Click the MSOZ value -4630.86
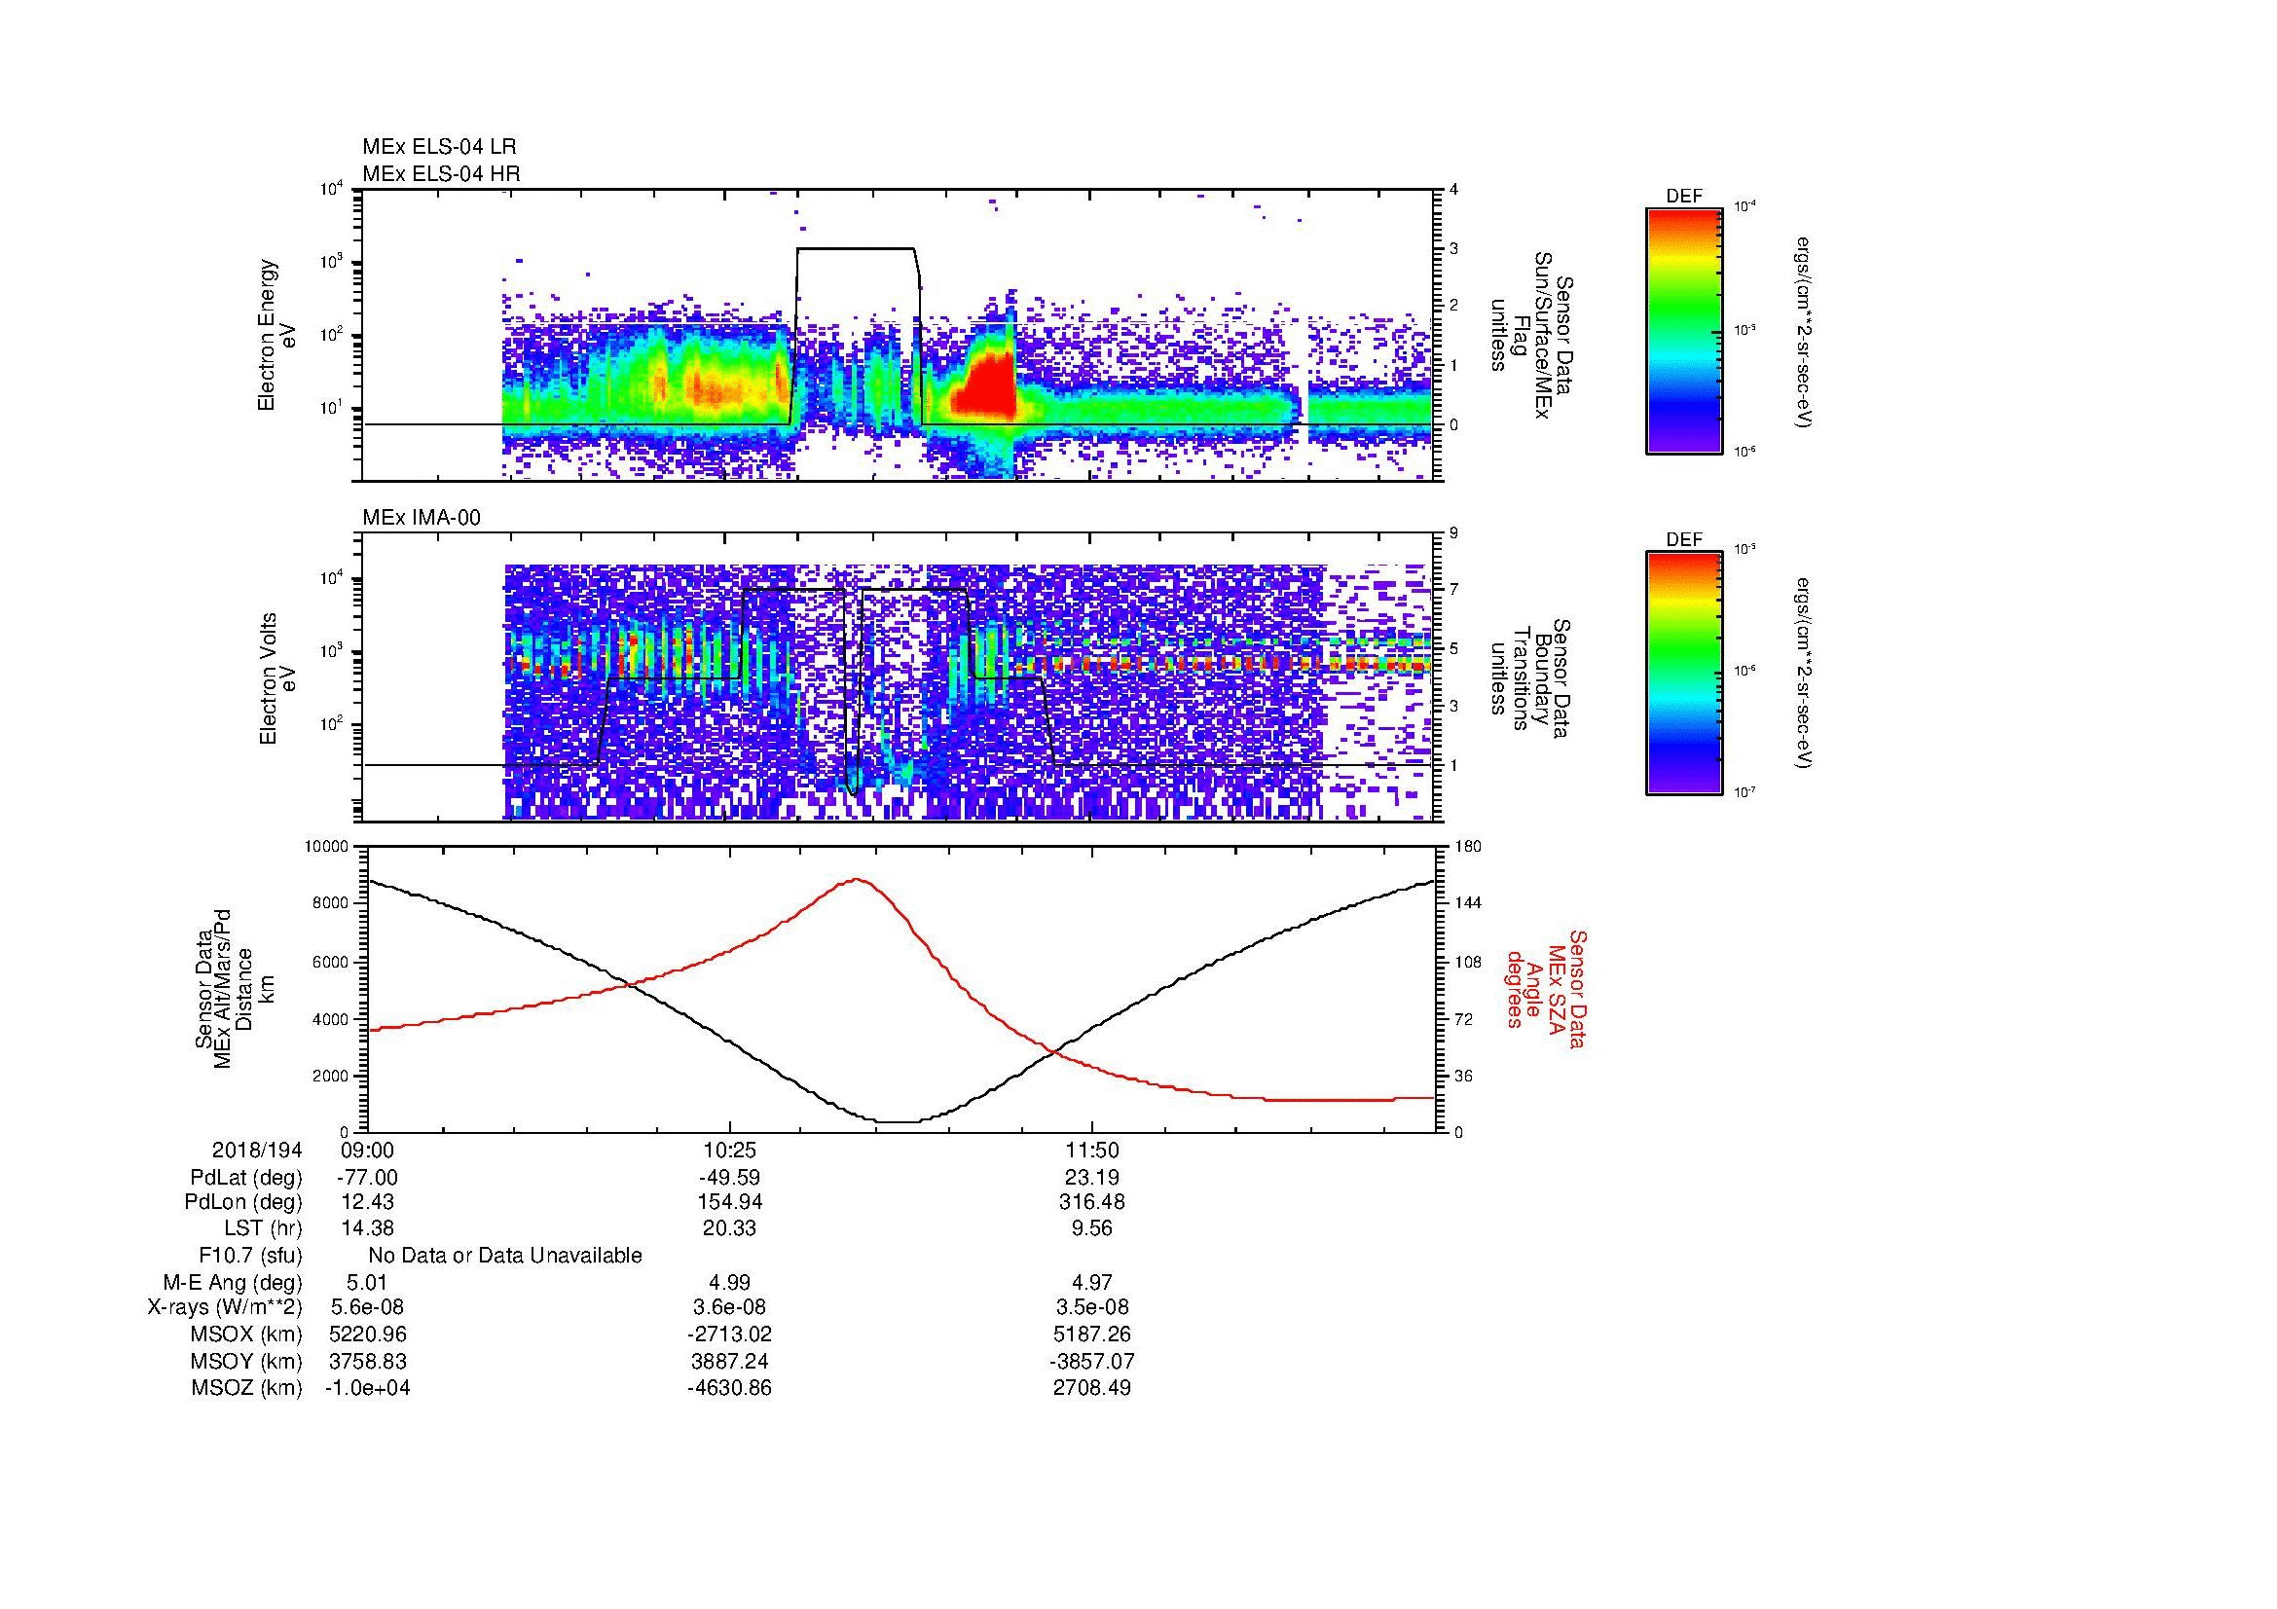 pyautogui.click(x=729, y=1389)
